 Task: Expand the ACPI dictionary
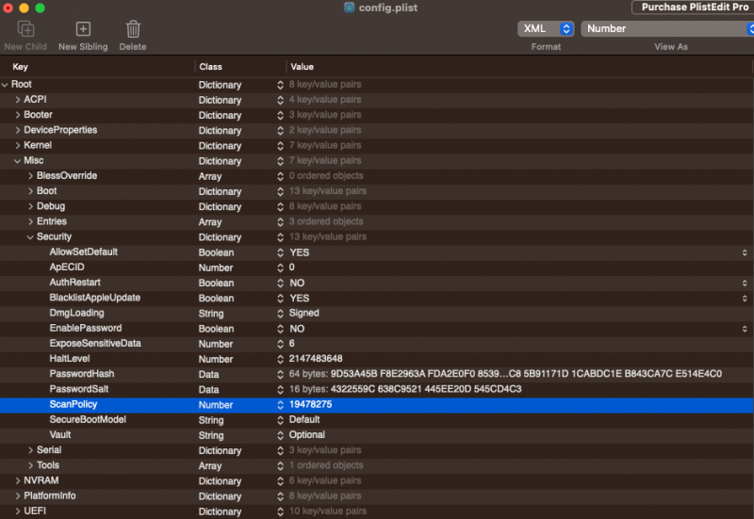click(18, 100)
